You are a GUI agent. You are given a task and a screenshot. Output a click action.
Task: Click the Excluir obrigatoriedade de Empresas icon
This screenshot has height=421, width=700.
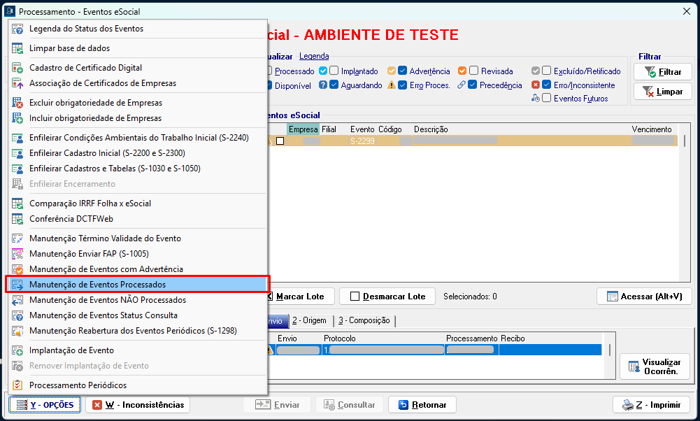[17, 103]
